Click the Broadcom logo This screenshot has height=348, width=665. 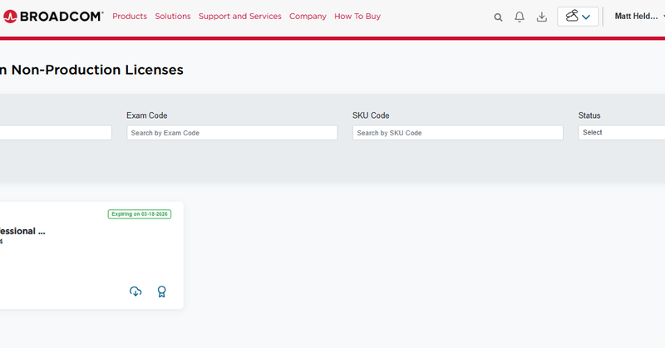(x=53, y=16)
